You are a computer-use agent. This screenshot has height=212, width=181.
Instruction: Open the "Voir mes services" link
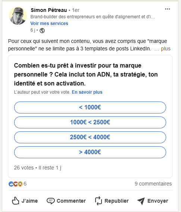point(49,24)
